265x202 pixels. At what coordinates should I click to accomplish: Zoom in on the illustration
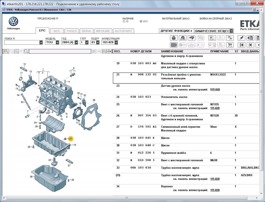6,51
